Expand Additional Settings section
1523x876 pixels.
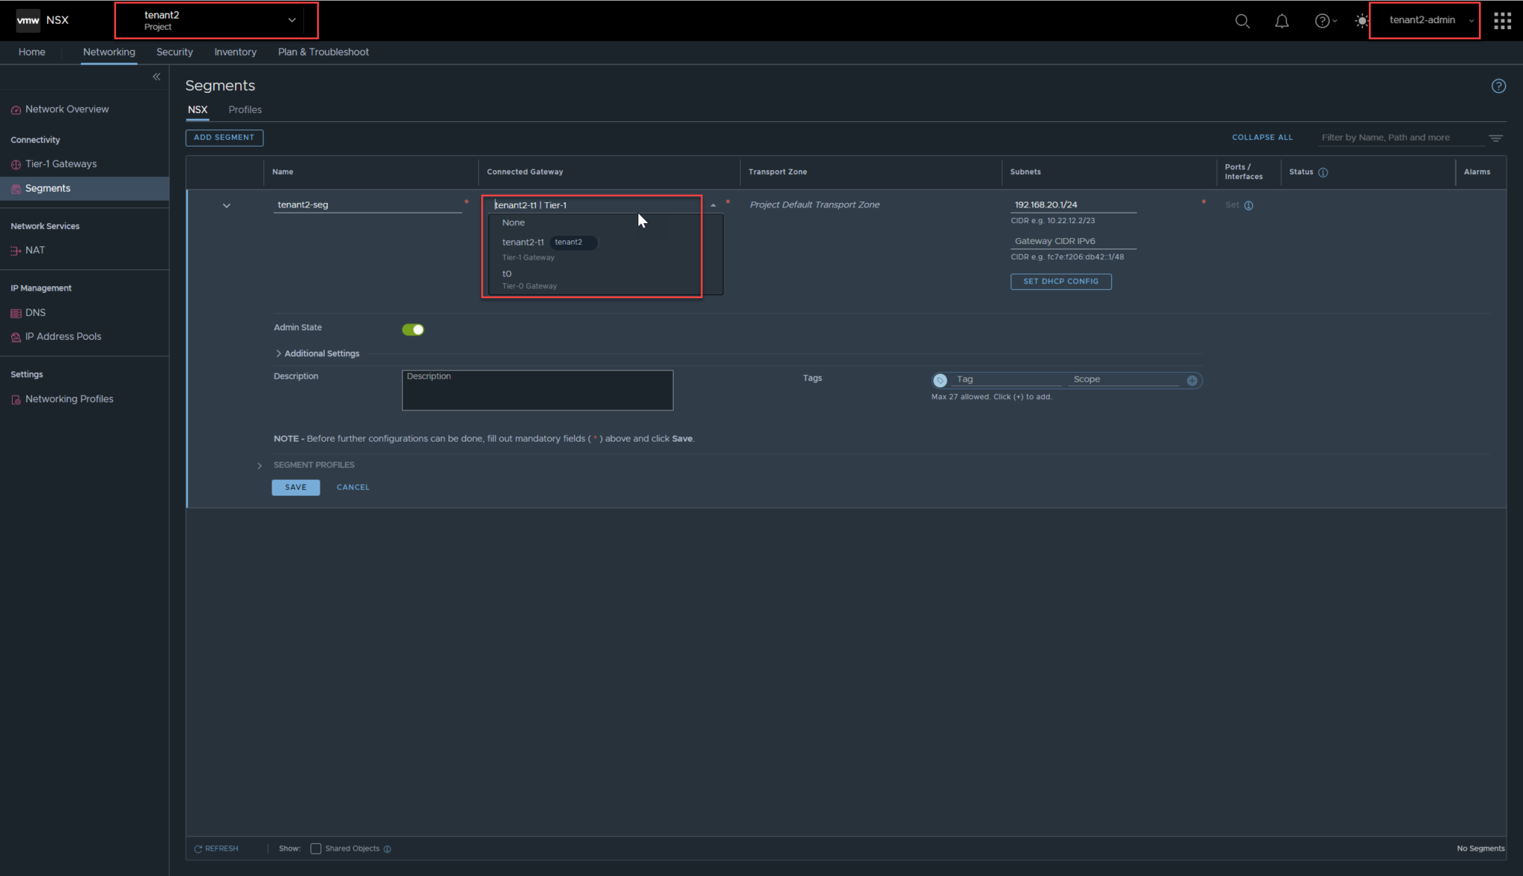pyautogui.click(x=317, y=353)
